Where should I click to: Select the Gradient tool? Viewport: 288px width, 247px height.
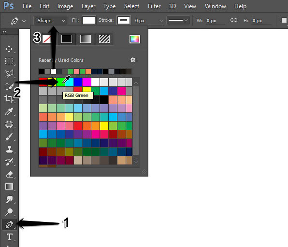click(9, 187)
